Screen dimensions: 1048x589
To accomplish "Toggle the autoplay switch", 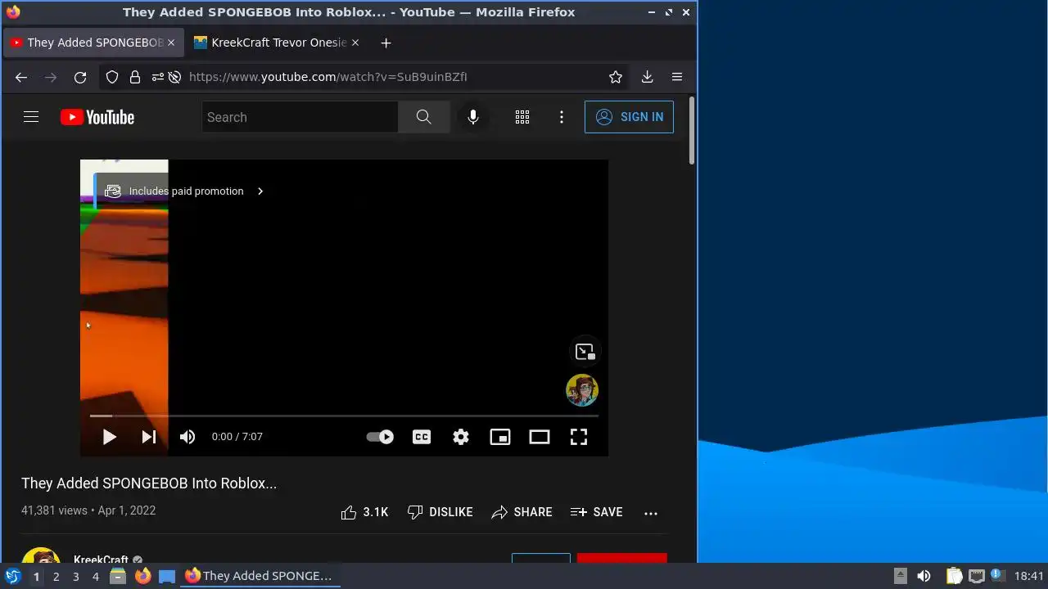I will 380,437.
